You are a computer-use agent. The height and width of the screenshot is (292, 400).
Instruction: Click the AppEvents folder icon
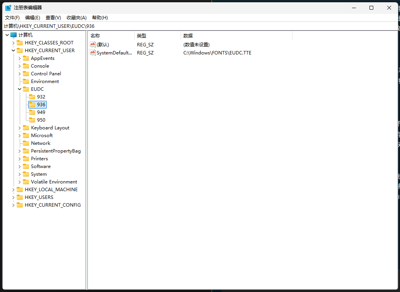(x=26, y=58)
